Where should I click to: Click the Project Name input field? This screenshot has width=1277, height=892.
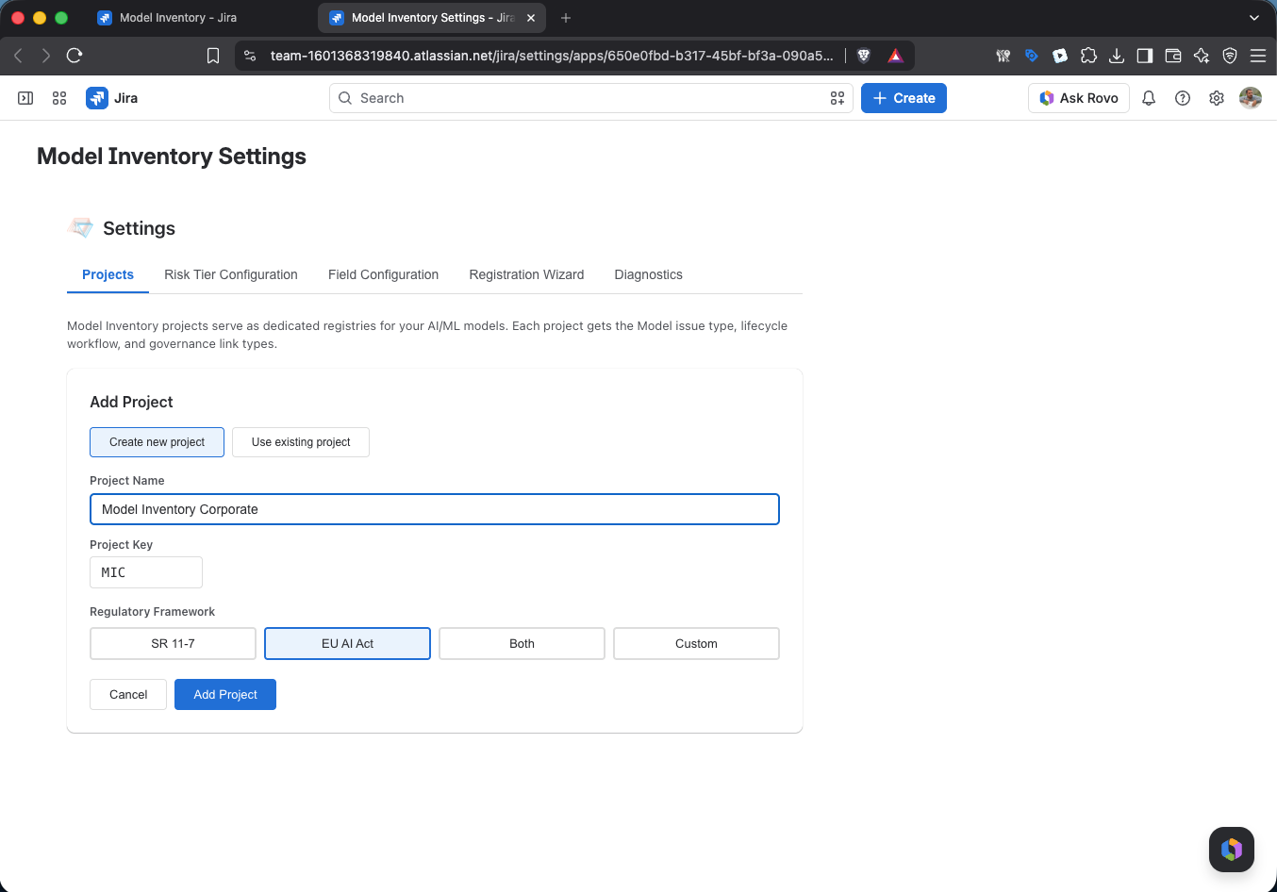[x=435, y=509]
